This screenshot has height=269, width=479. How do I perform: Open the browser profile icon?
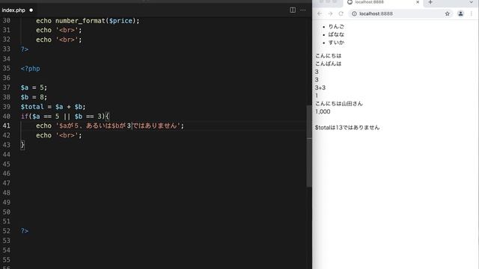pos(460,13)
